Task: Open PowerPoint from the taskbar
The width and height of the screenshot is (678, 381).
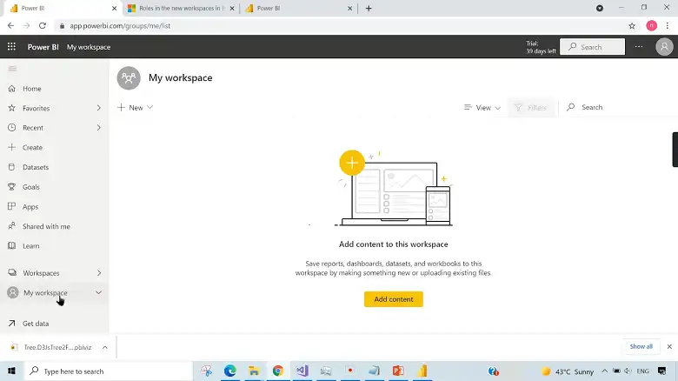Action: [x=398, y=371]
